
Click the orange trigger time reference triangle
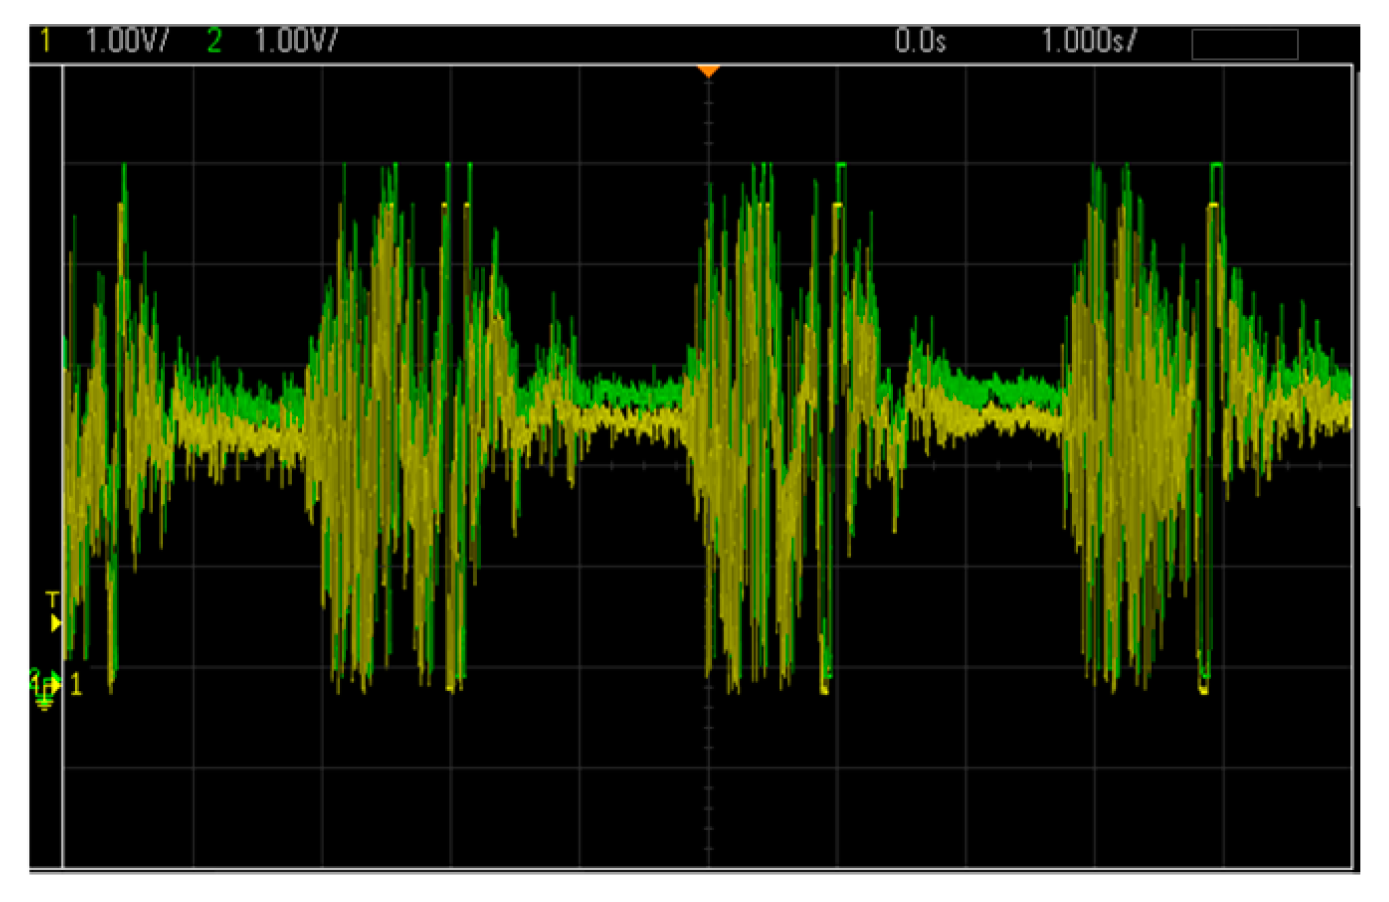click(x=709, y=71)
